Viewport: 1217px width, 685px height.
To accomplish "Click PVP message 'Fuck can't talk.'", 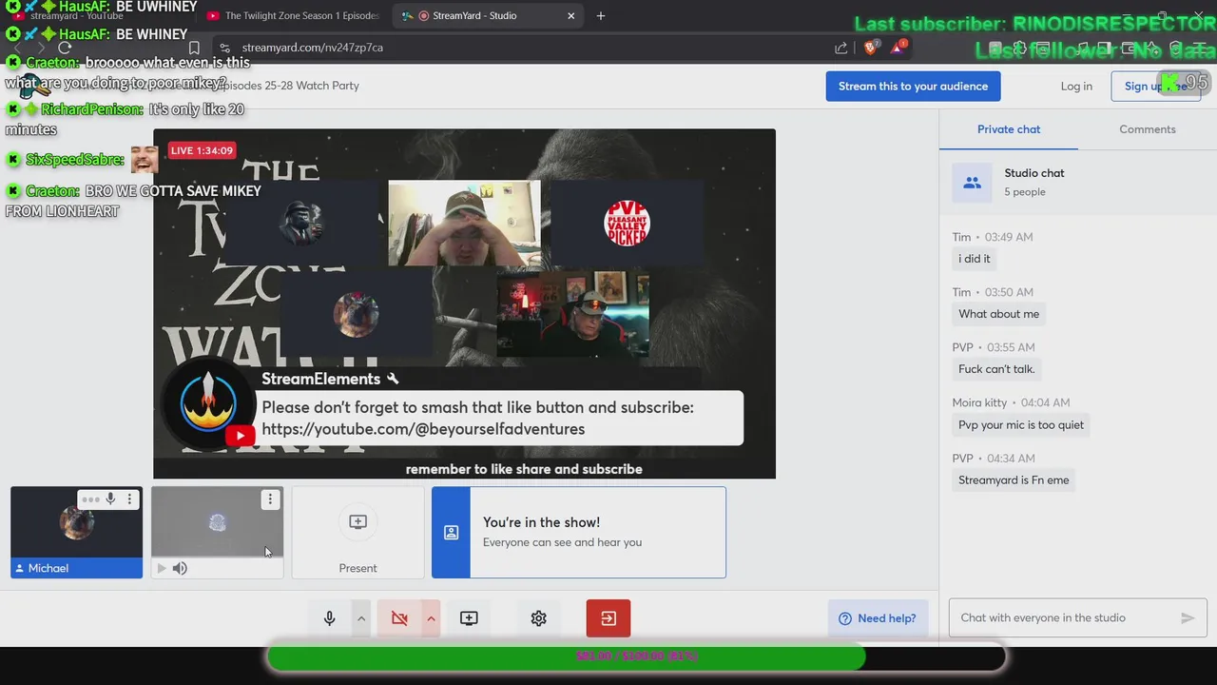I will pyautogui.click(x=996, y=369).
